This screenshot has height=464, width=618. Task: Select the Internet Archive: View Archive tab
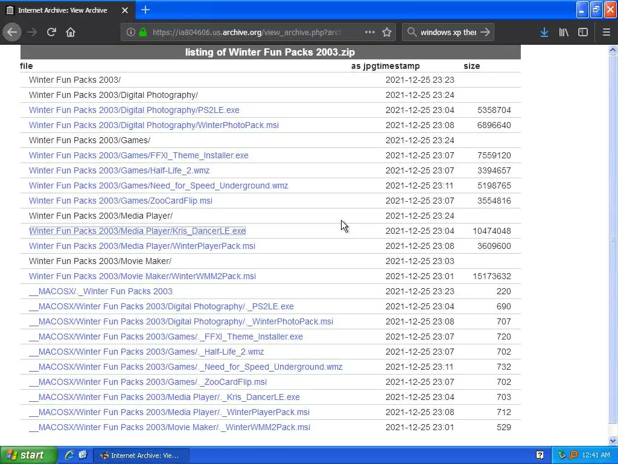[x=68, y=10]
